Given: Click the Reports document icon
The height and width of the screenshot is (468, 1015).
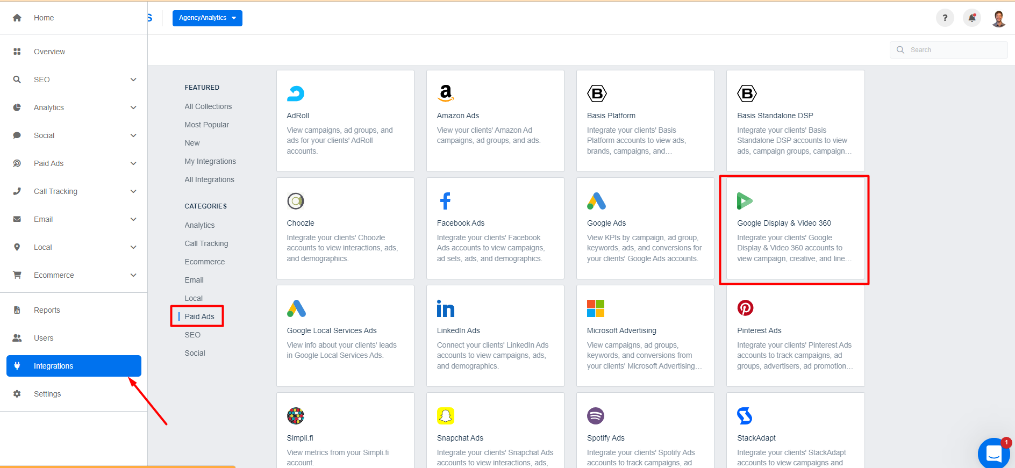Looking at the screenshot, I should pos(17,310).
